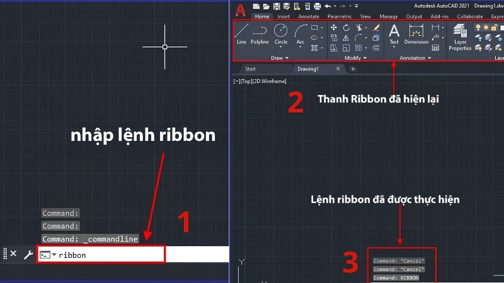The width and height of the screenshot is (504, 283).
Task: Click the Undo arrow icon
Action: click(x=328, y=6)
